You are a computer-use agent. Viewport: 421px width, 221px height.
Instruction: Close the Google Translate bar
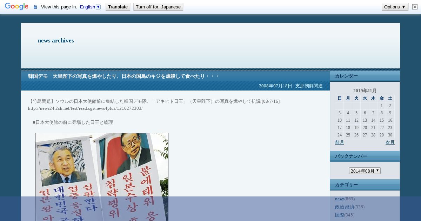coord(415,7)
